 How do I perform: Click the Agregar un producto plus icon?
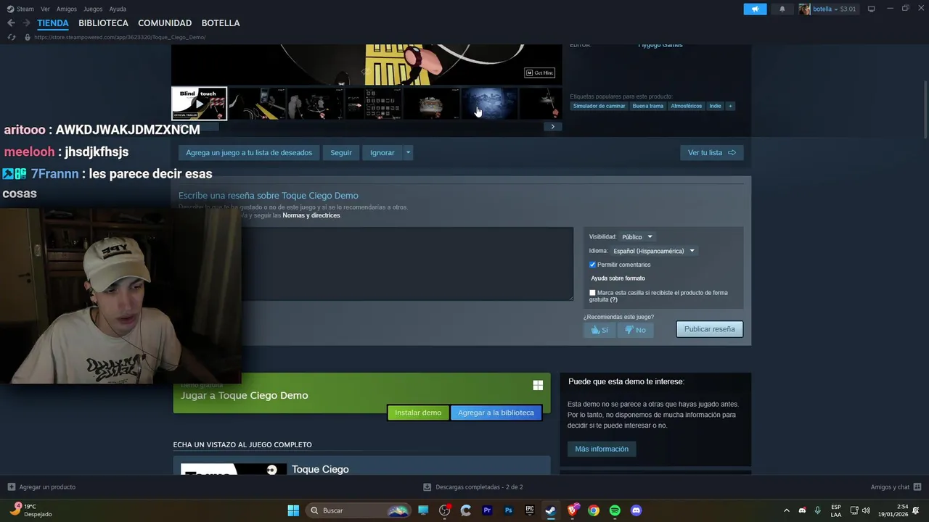tap(11, 487)
